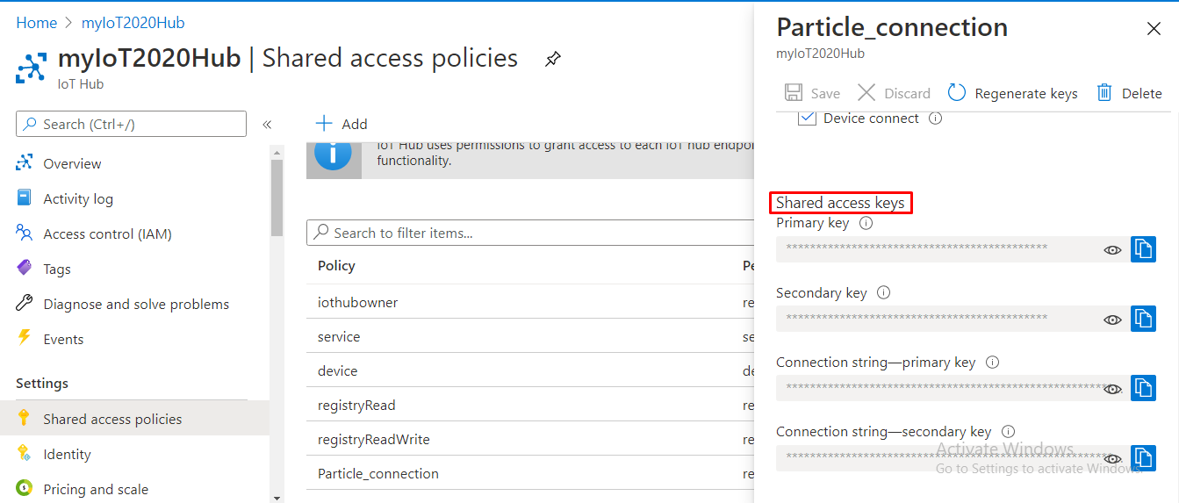Screen dimensions: 1179x503
Task: Click the Events lightning icon
Action: [x=25, y=339]
